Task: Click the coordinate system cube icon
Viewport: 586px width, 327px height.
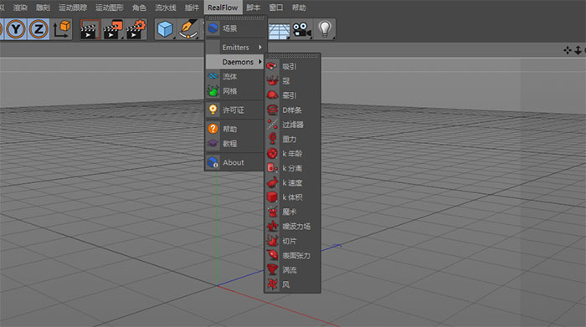Action: click(62, 29)
